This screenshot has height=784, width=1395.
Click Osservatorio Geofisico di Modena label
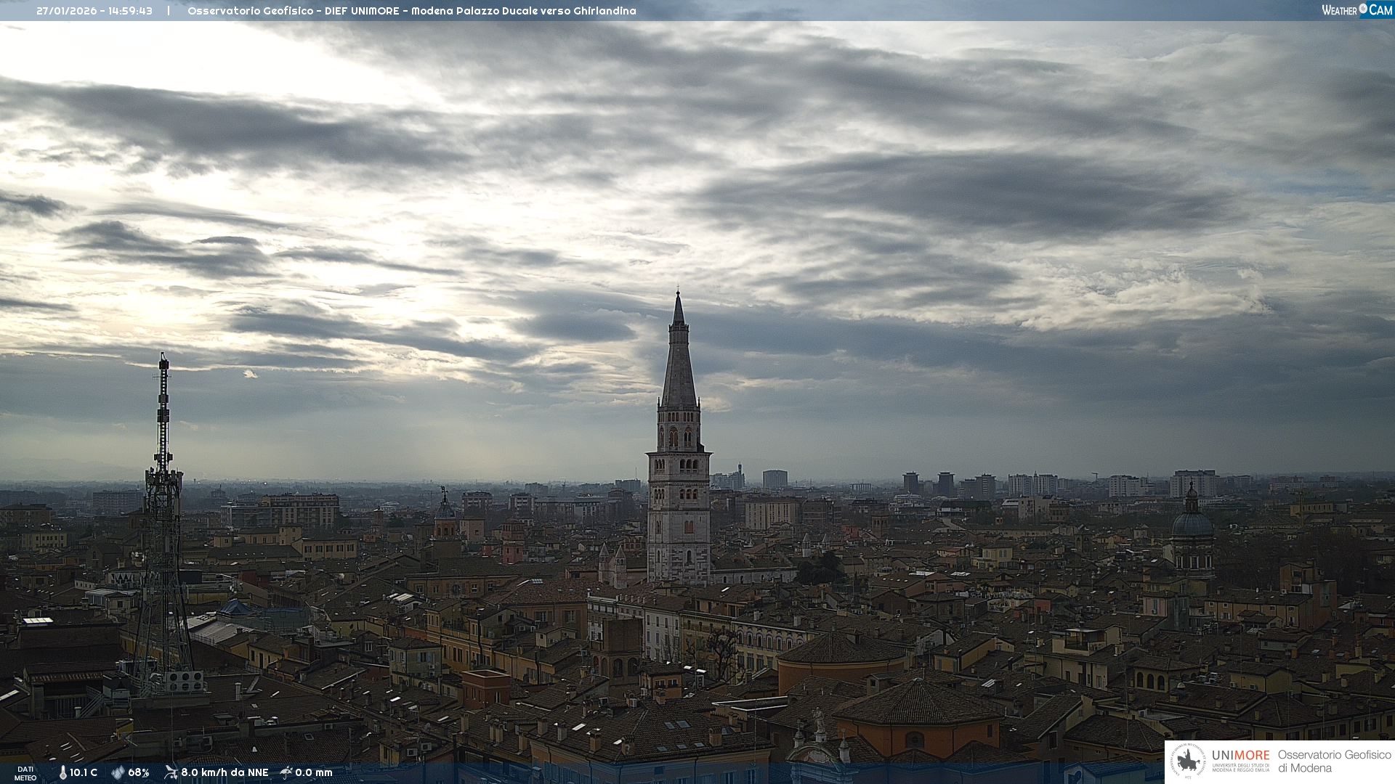tap(1334, 761)
